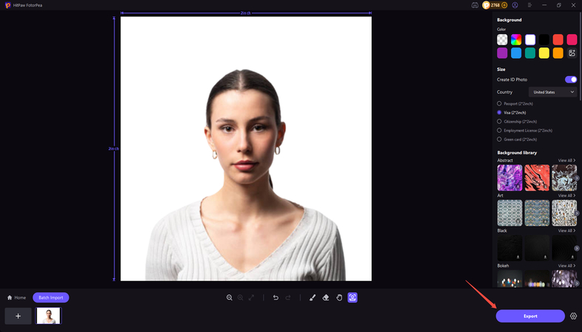This screenshot has width=582, height=332.
Task: Choose the transparent background swatch
Action: [x=502, y=39]
